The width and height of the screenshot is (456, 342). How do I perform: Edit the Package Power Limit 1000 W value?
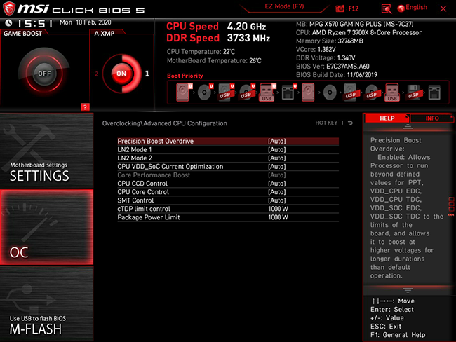278,217
